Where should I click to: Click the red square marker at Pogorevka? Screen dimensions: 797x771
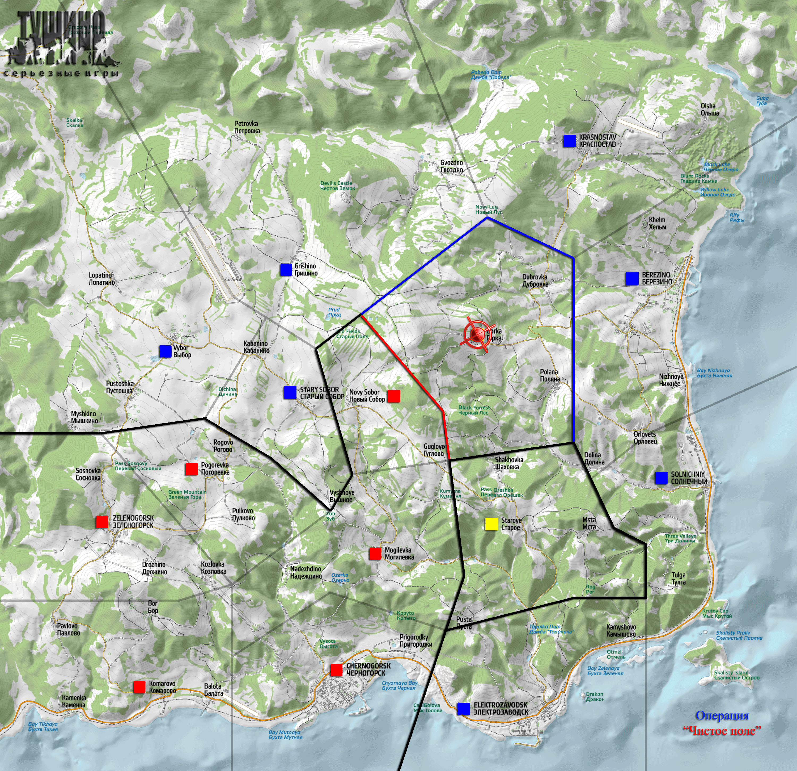coord(192,469)
